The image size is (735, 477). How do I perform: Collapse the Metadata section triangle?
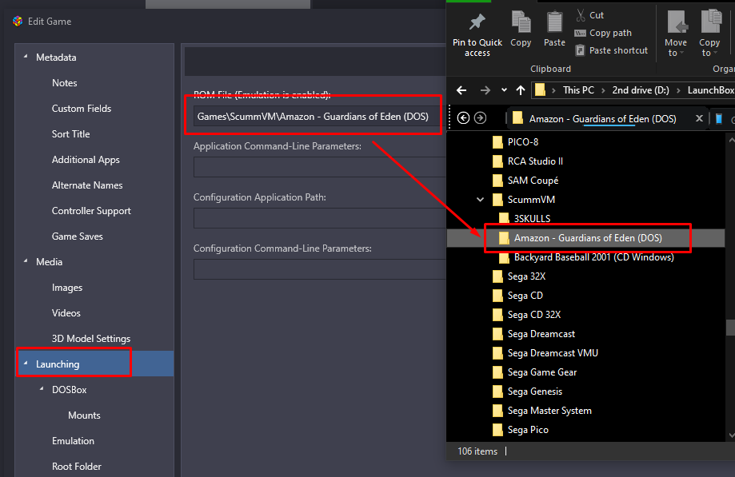tap(26, 57)
